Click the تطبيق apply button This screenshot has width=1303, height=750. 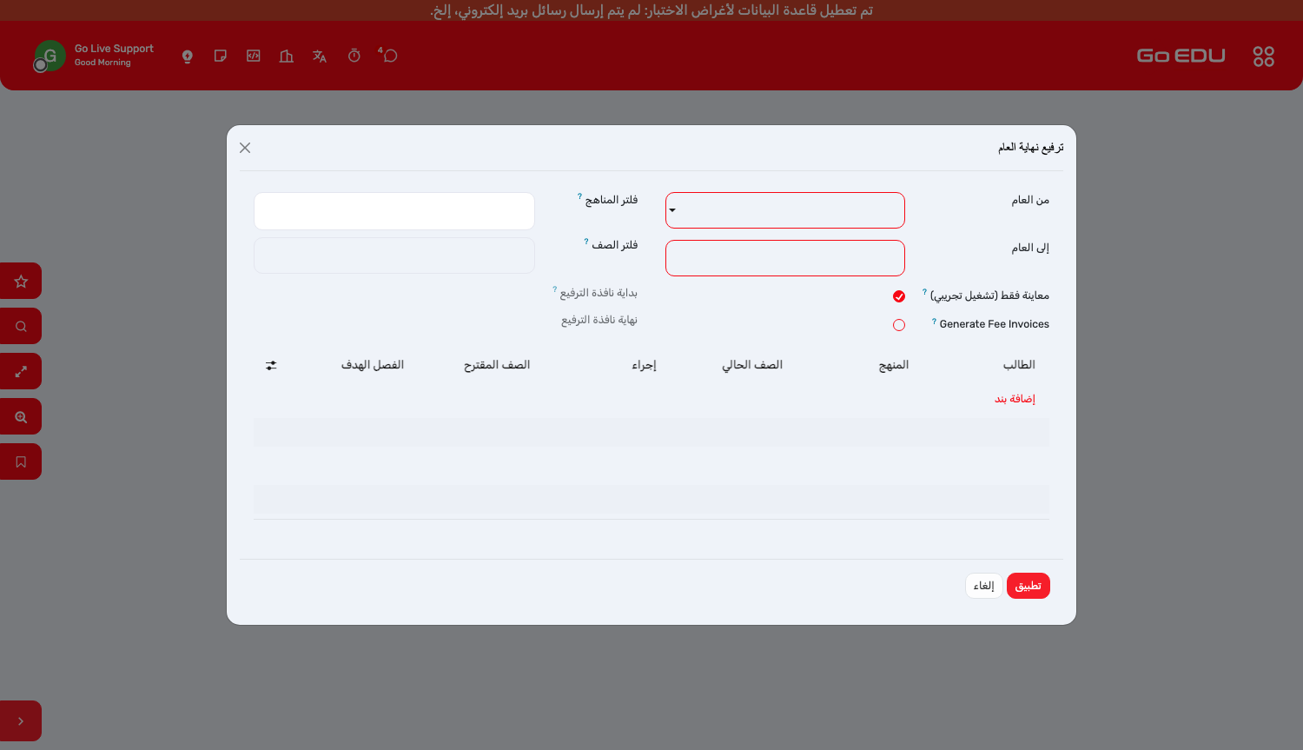click(x=1029, y=586)
